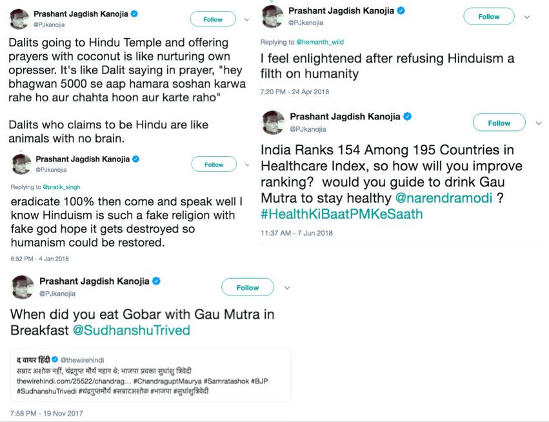Screen dimensions: 549x422
Task: Click the verified badge beside thewirehindi's name
Action: pos(55,359)
